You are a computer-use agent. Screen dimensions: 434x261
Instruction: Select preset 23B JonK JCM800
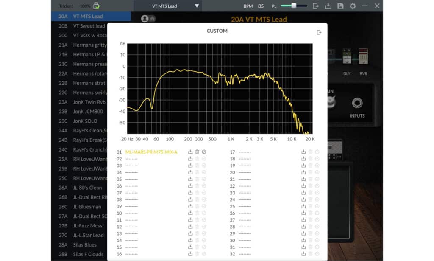click(81, 111)
